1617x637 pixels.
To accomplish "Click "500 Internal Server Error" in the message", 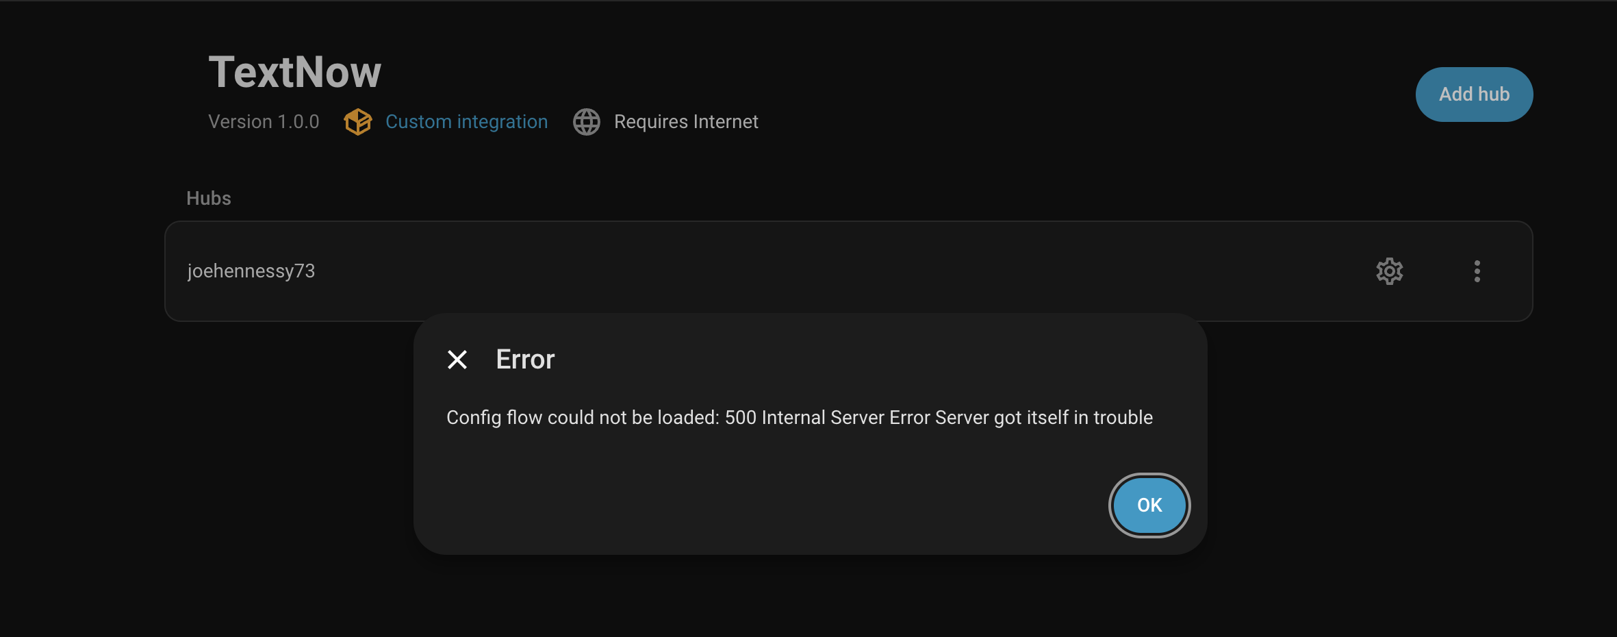I will click(827, 418).
